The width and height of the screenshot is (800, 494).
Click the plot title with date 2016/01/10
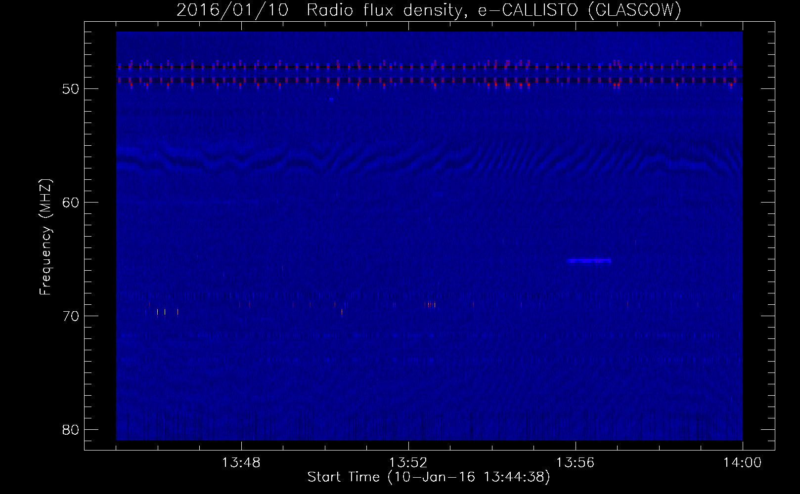pyautogui.click(x=429, y=10)
